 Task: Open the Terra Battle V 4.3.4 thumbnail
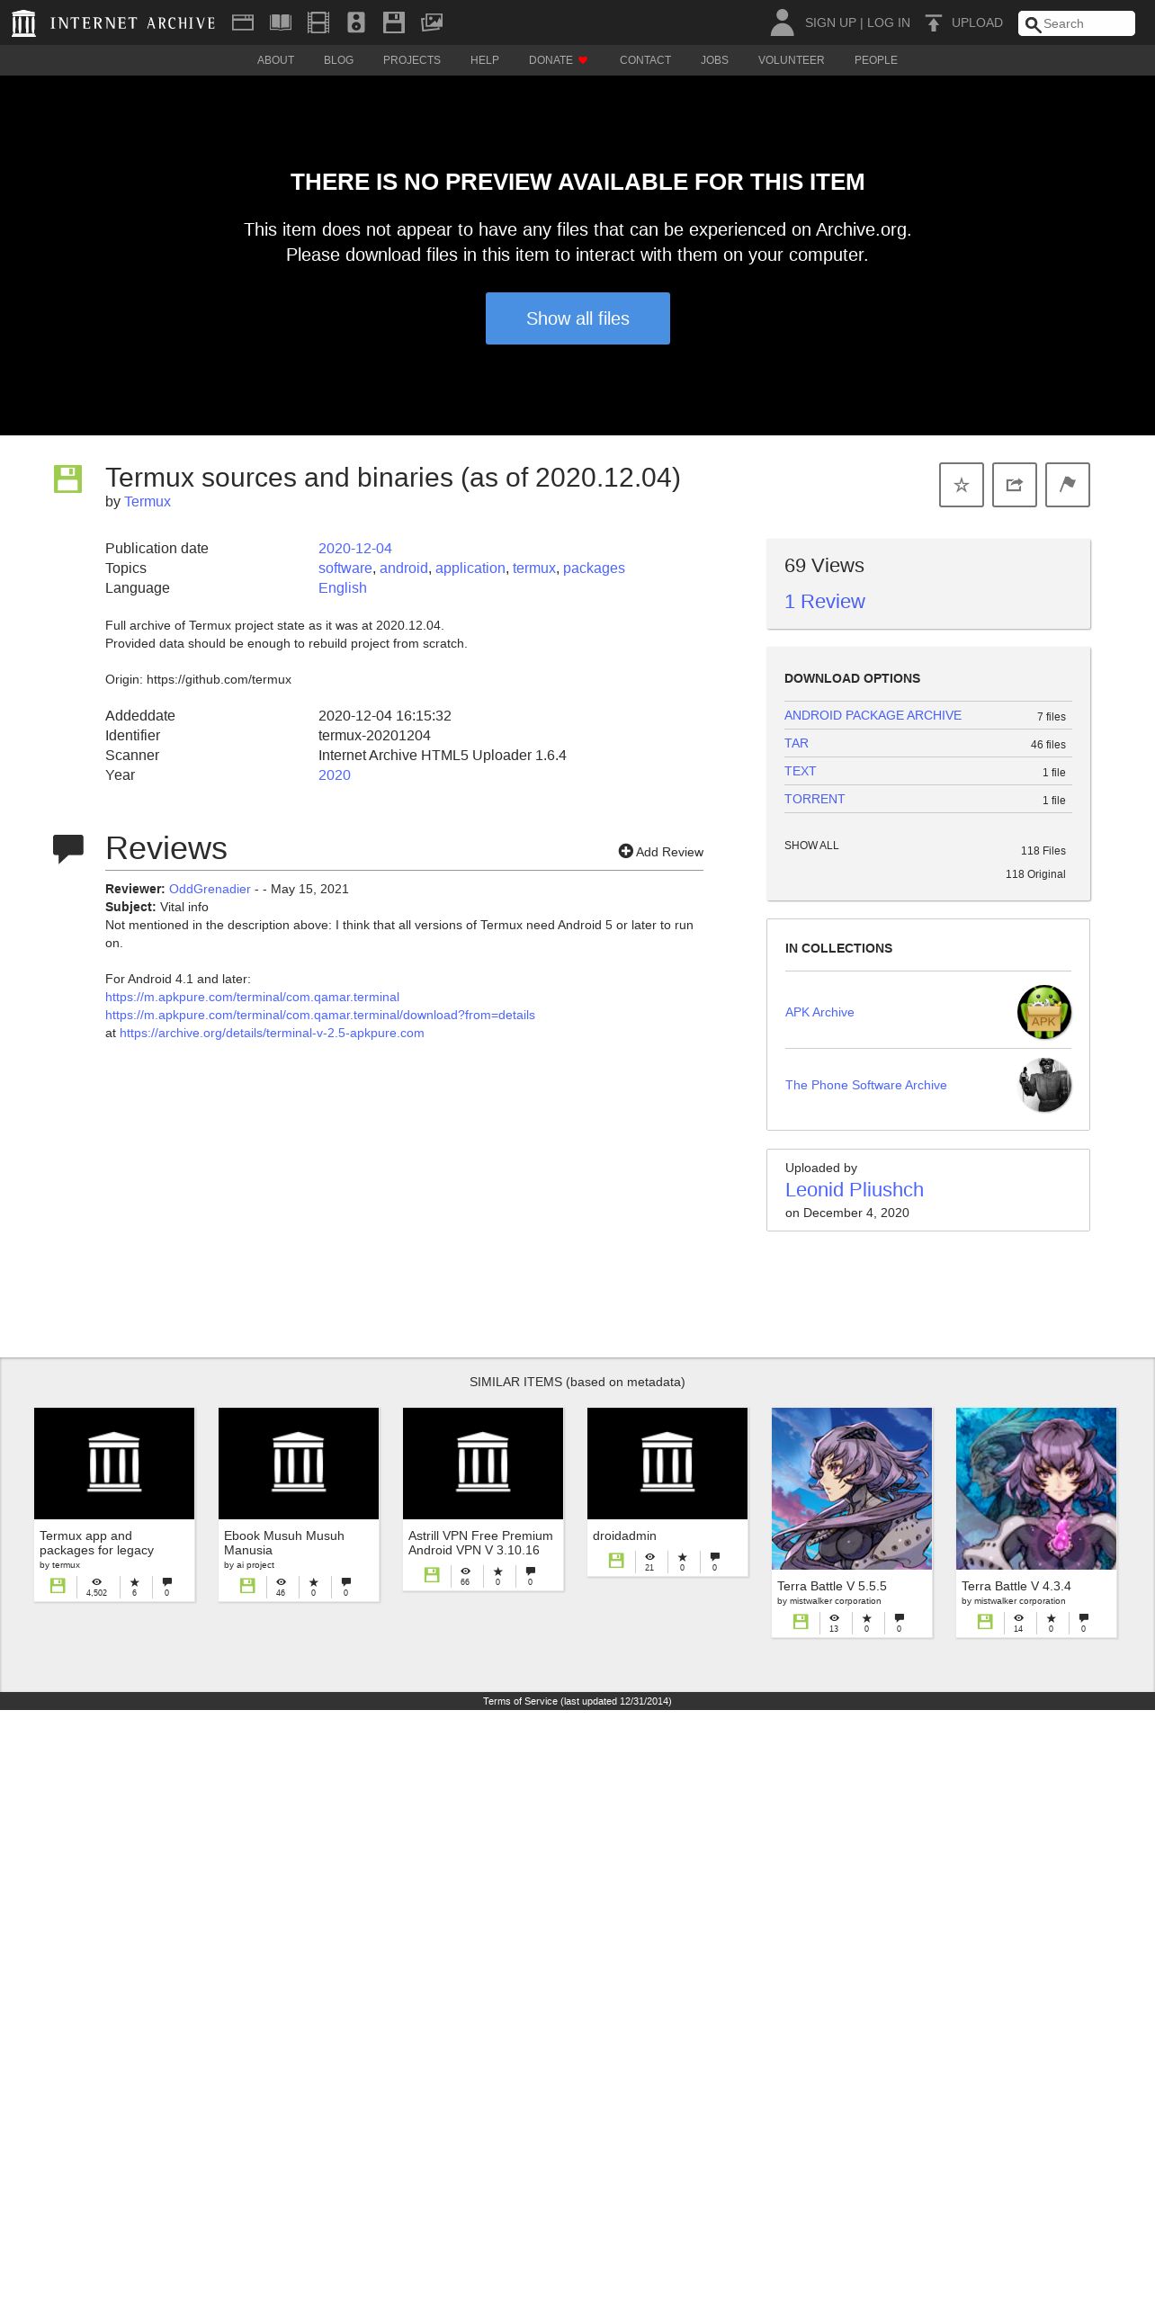[1036, 1489]
